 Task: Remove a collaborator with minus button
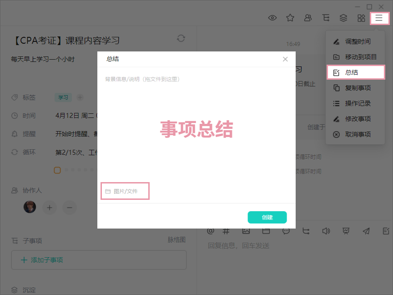[x=70, y=208]
